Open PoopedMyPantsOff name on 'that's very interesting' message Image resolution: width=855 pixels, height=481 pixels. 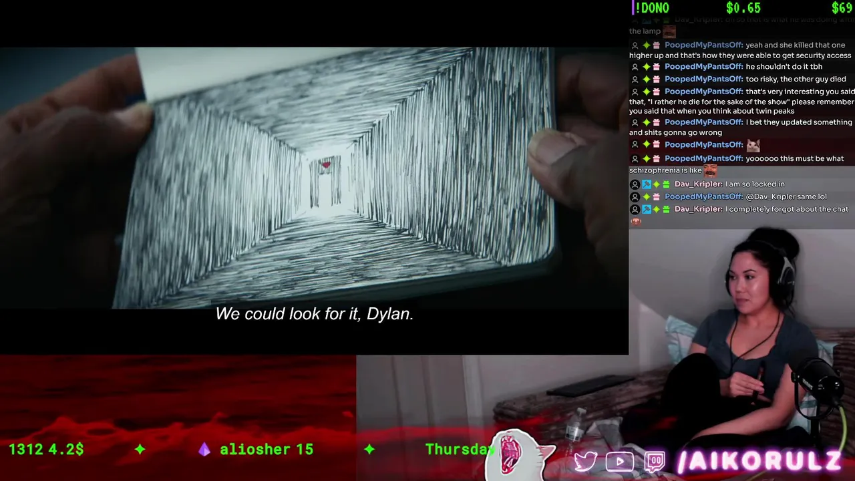pos(703,92)
